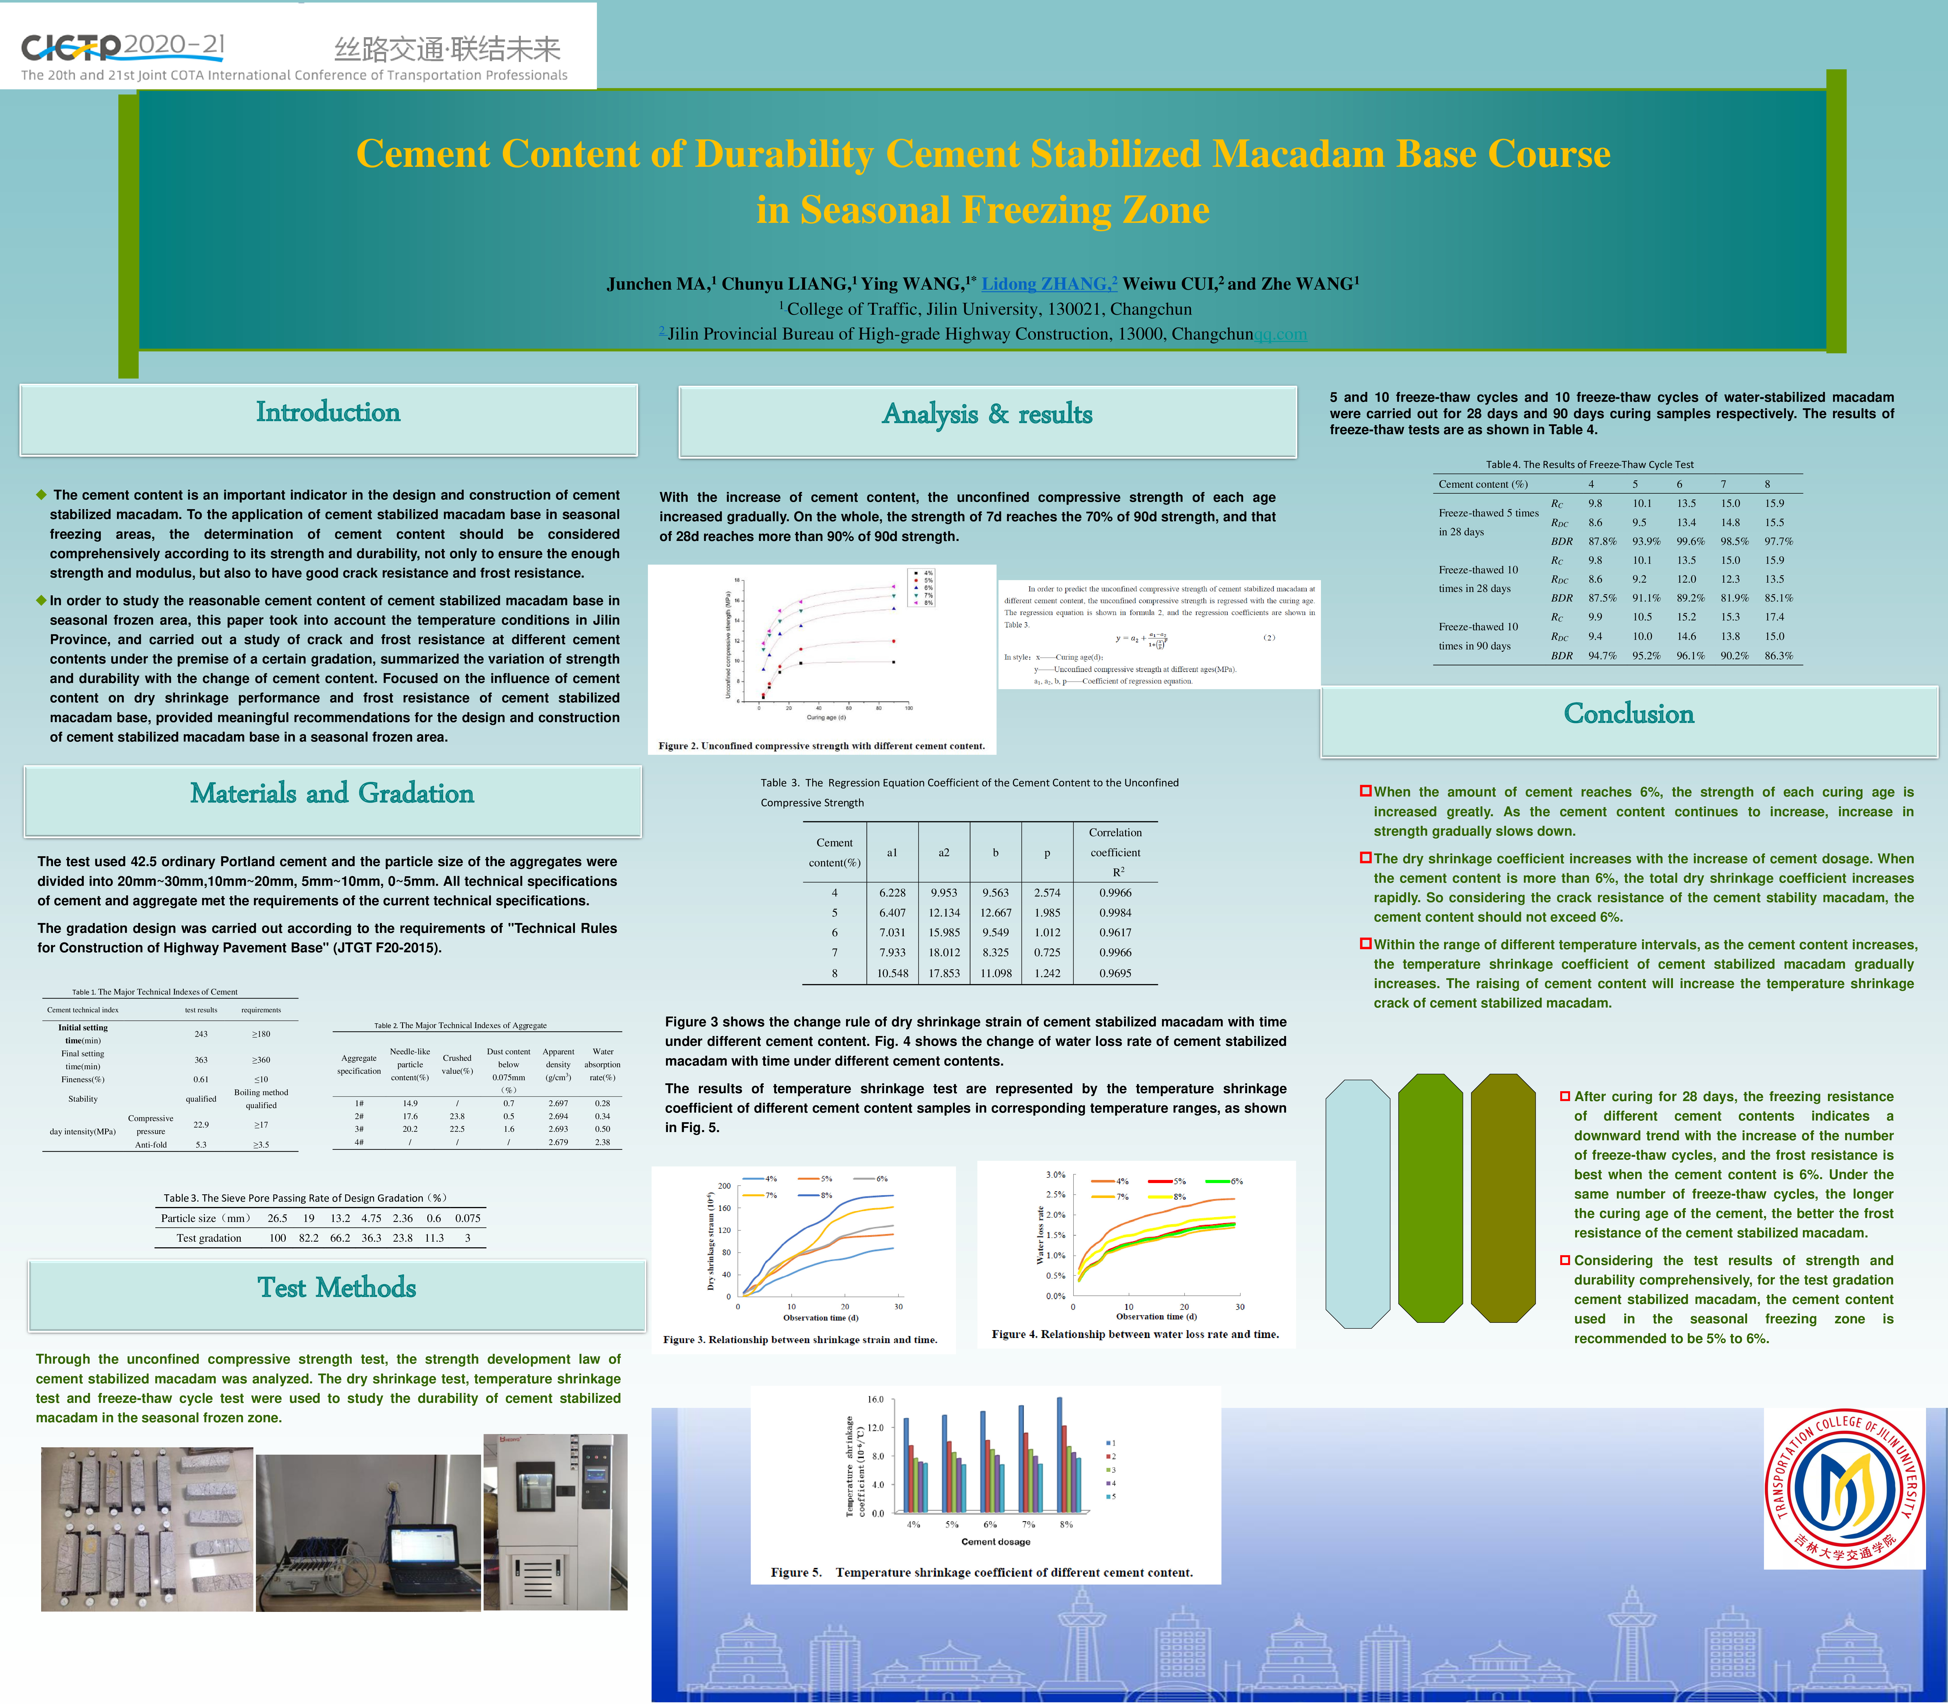Click red square bullet before 'The dry shrinkage coefficient'
This screenshot has height=1704, width=1948.
point(1366,858)
